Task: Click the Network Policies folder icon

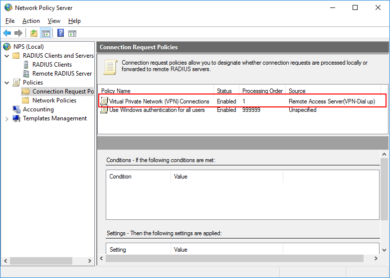Action: coord(25,100)
